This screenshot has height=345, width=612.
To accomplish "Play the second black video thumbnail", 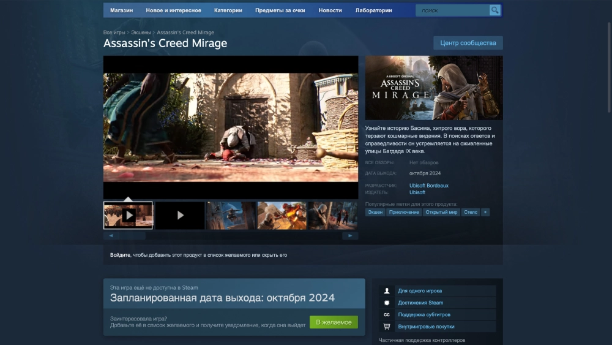I will pos(180,216).
